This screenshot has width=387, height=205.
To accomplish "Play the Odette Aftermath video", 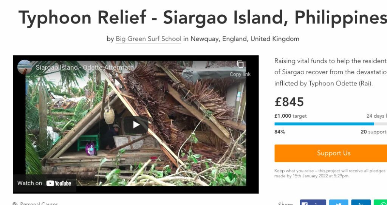I will click(136, 125).
